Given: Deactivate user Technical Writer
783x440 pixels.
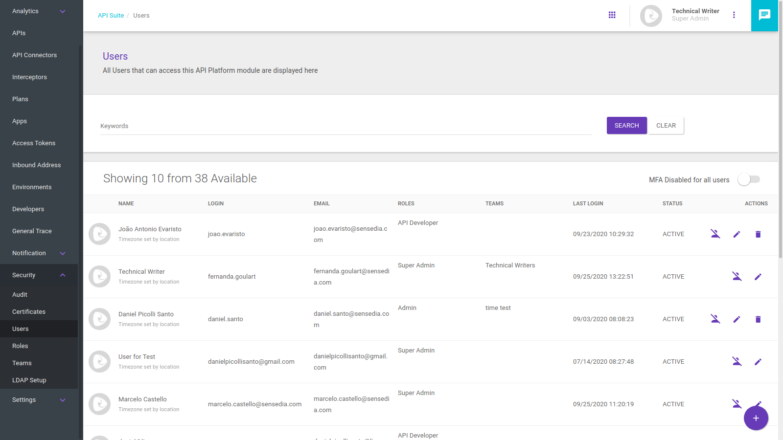Looking at the screenshot, I should tap(737, 277).
